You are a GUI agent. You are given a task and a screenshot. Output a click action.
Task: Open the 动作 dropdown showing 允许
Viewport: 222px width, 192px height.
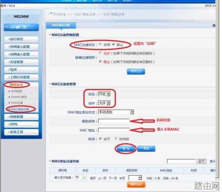[104, 103]
